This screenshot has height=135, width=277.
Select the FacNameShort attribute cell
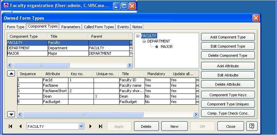55,91
